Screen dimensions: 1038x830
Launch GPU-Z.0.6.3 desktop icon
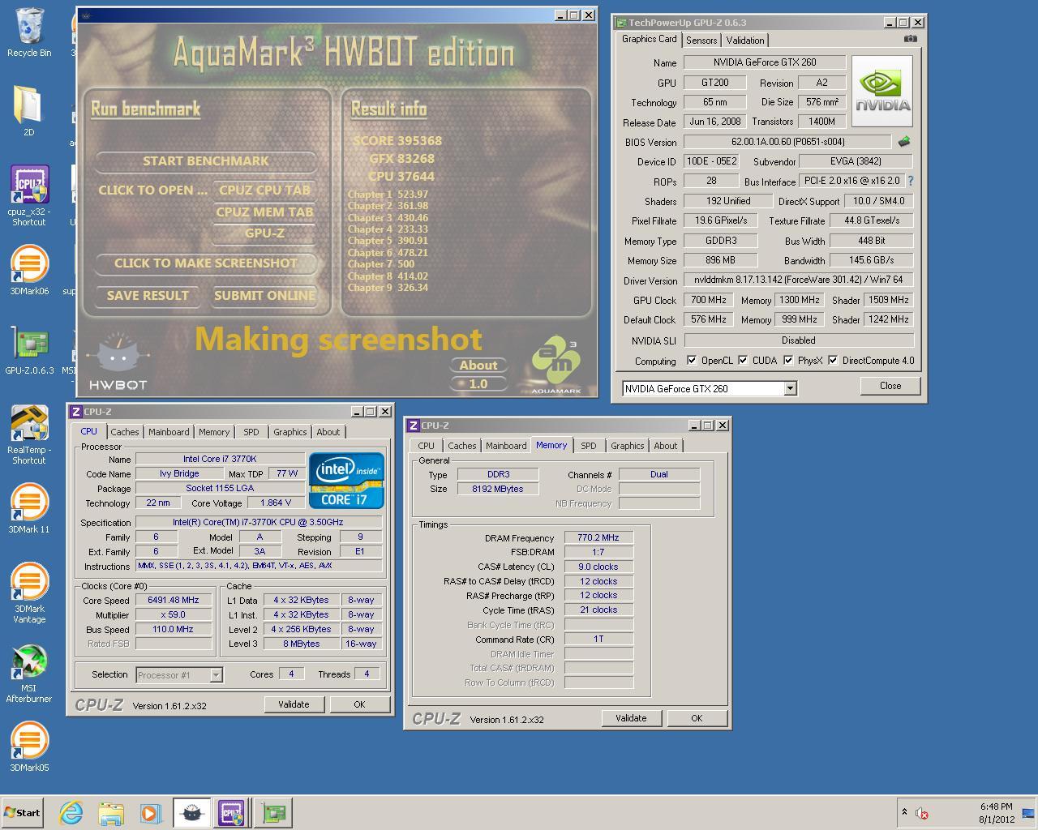(29, 350)
